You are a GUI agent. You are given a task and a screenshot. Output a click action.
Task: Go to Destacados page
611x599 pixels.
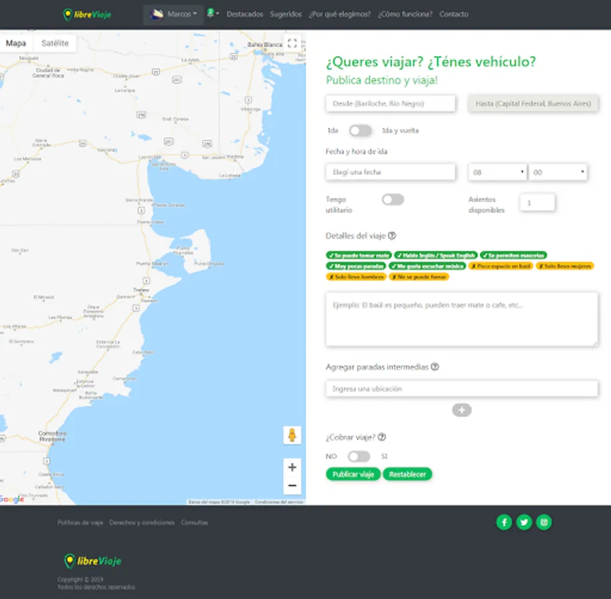[245, 14]
